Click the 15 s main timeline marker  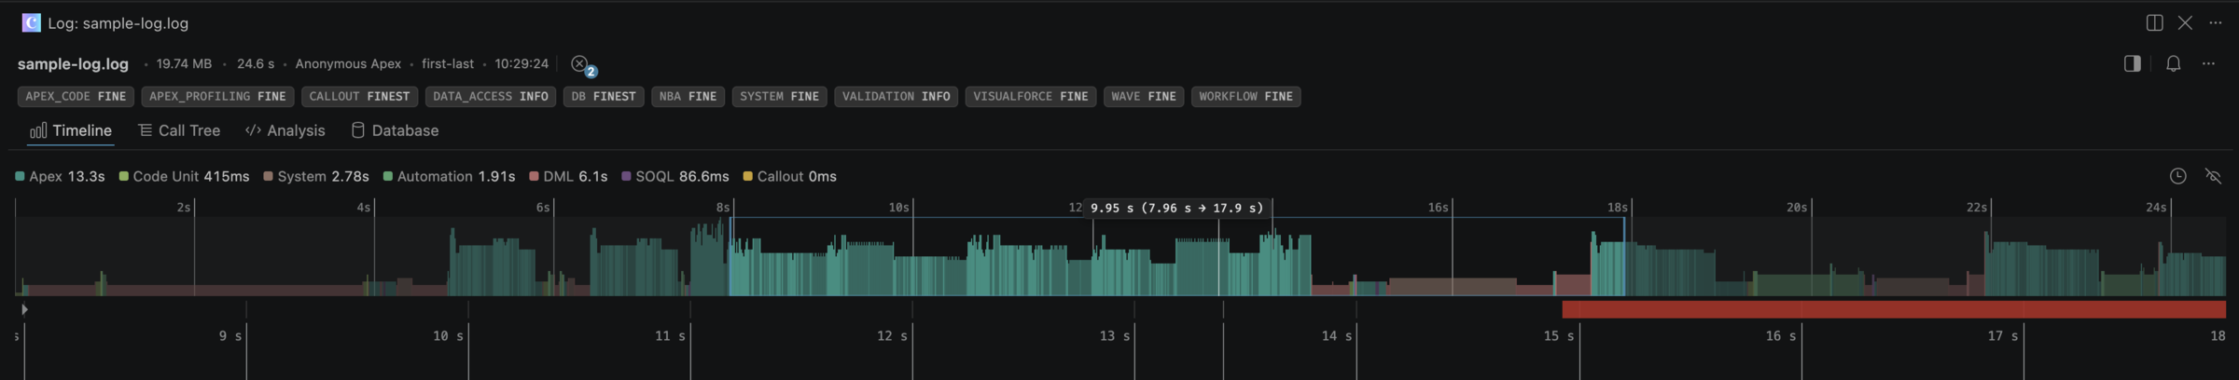coord(1559,336)
